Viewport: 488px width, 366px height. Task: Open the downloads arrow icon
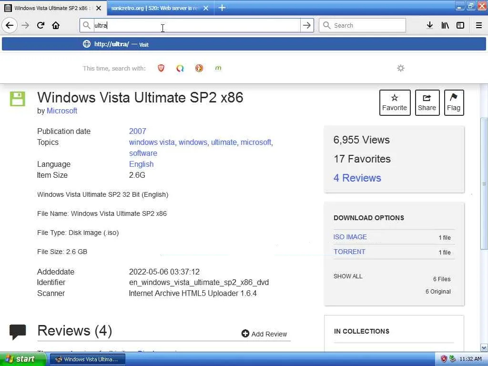point(430,25)
